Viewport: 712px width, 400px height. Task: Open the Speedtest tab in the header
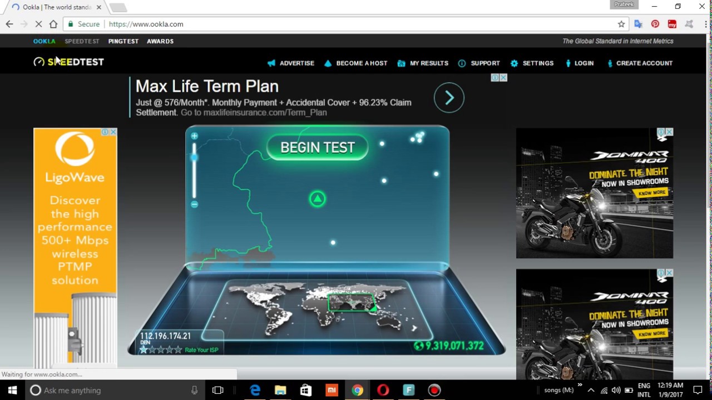82,41
